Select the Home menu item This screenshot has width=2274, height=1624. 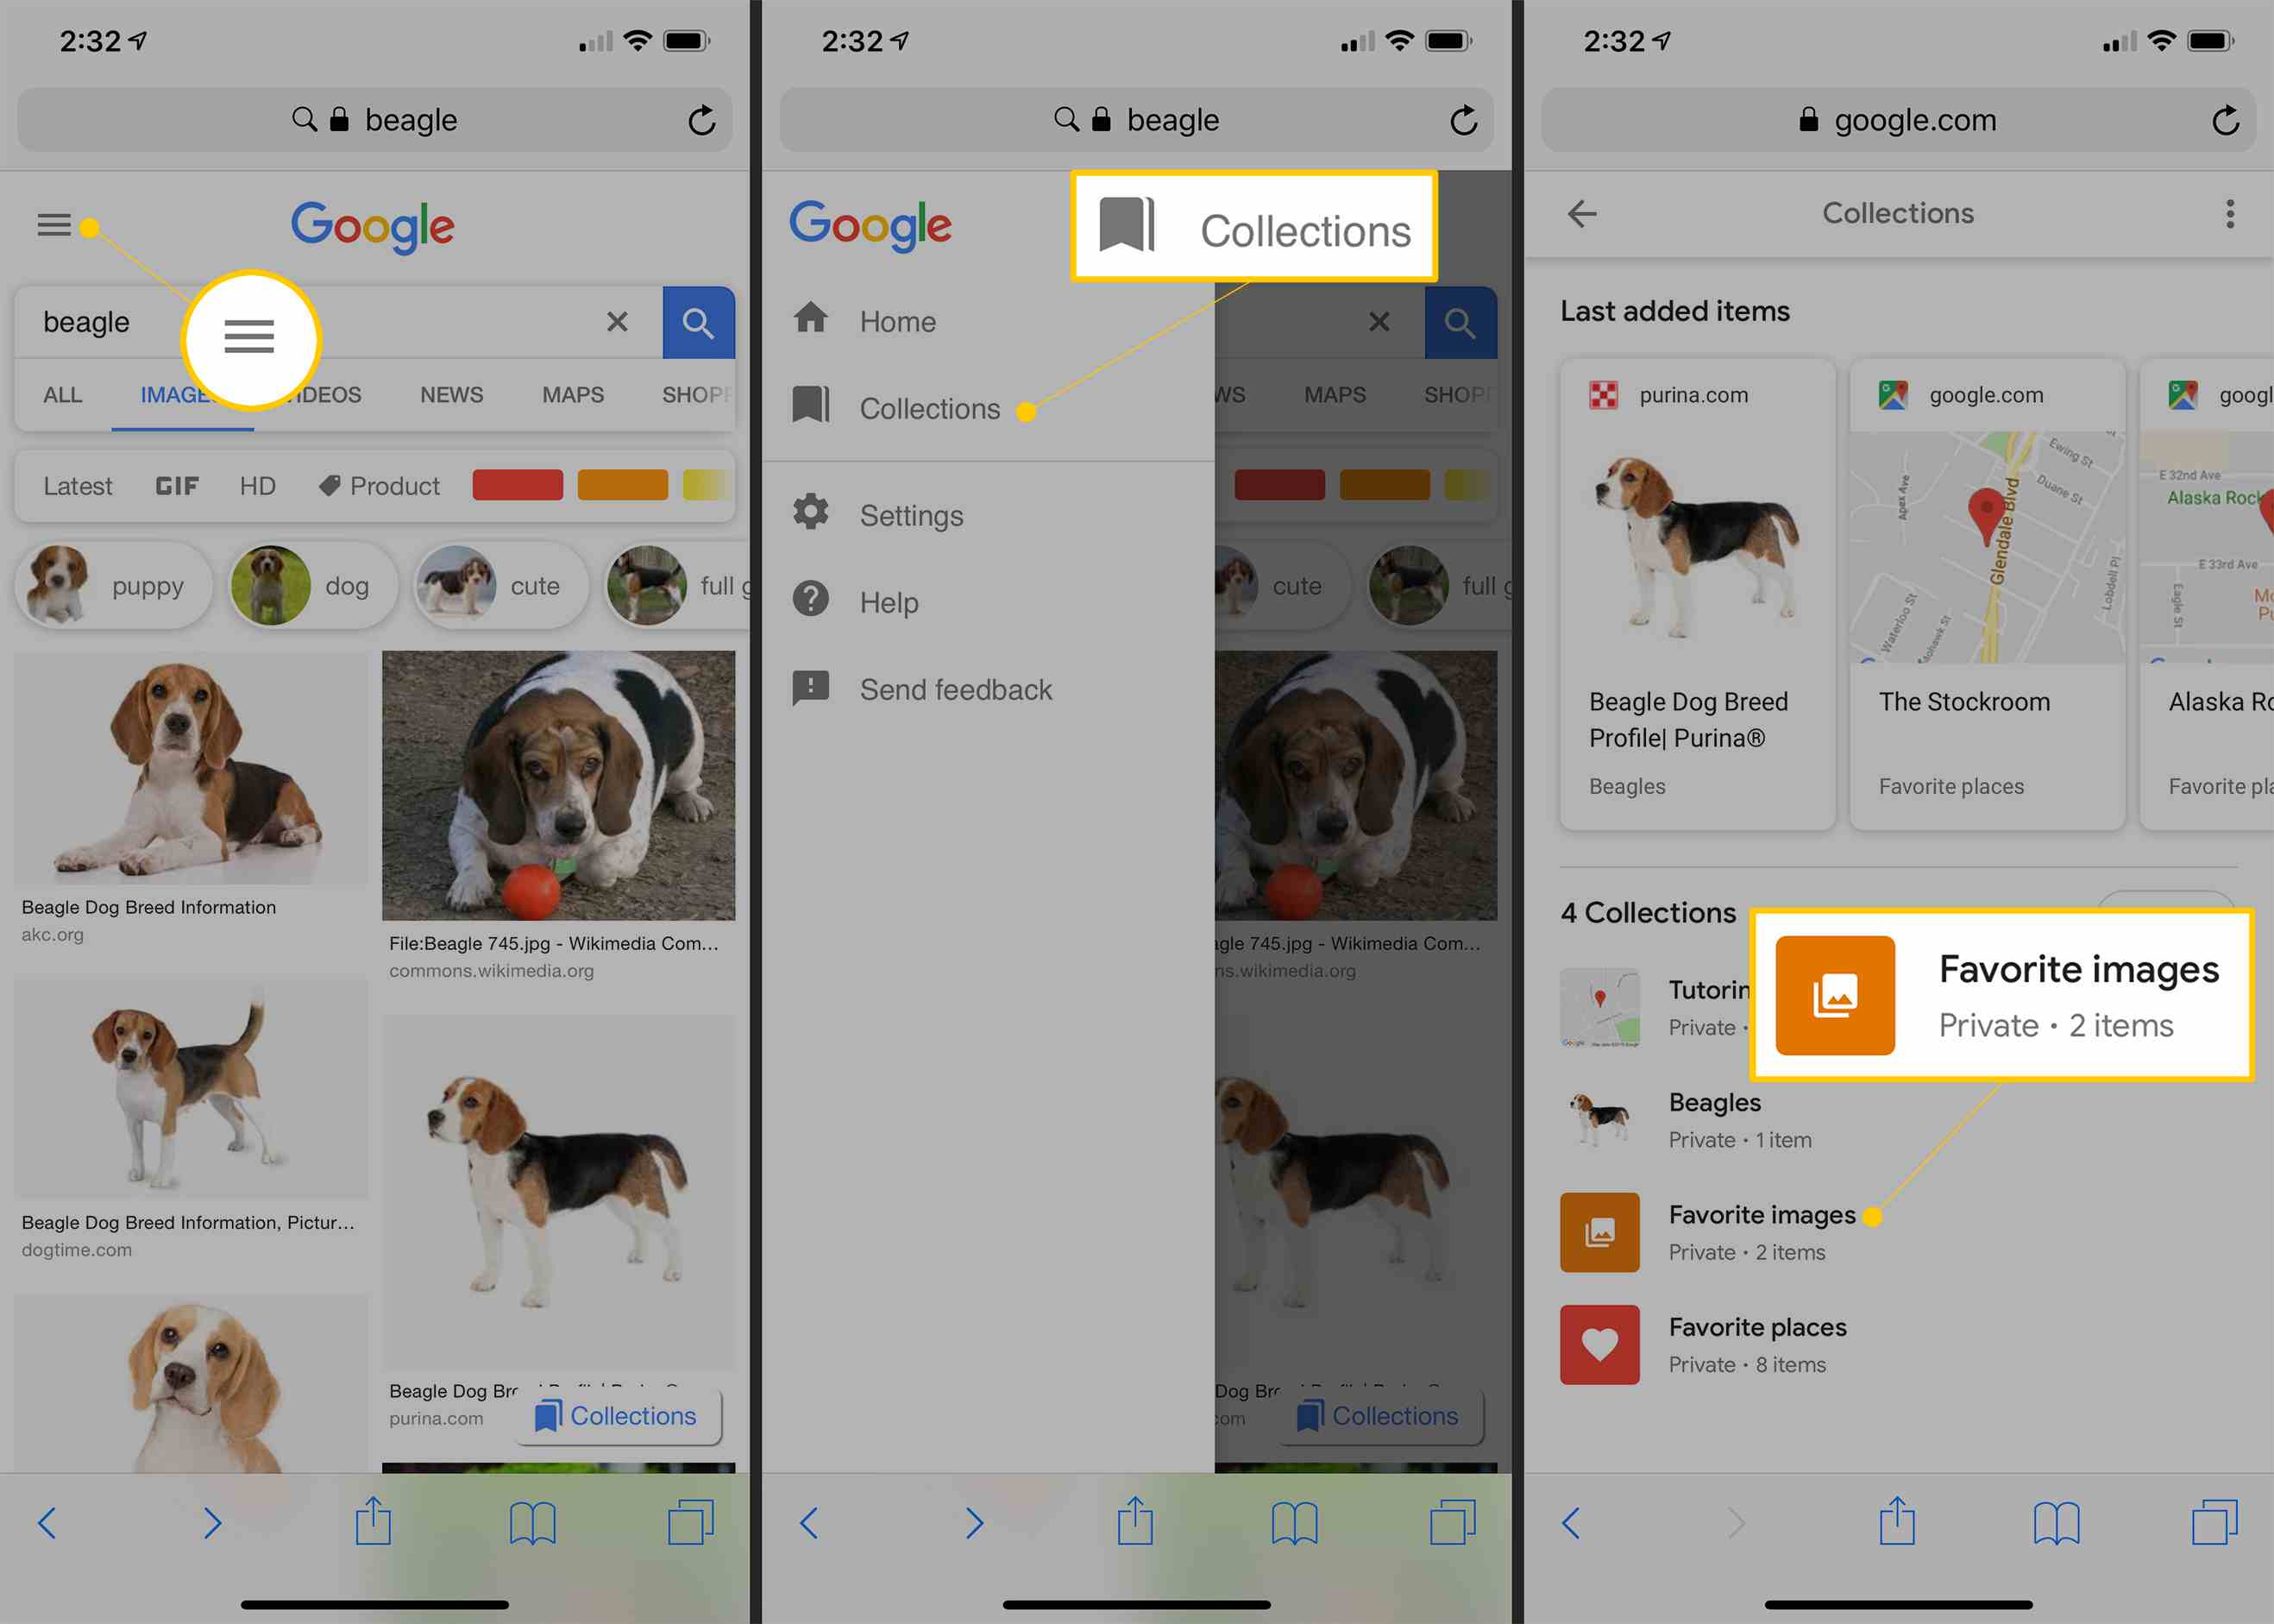click(896, 322)
